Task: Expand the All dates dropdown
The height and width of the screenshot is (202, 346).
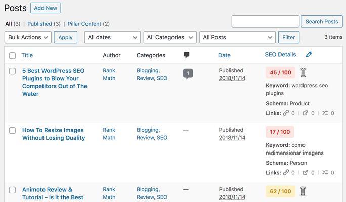Action: (x=112, y=37)
